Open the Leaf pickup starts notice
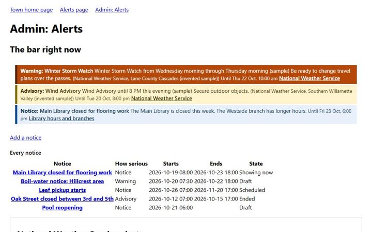The height and width of the screenshot is (232, 372). tap(62, 190)
